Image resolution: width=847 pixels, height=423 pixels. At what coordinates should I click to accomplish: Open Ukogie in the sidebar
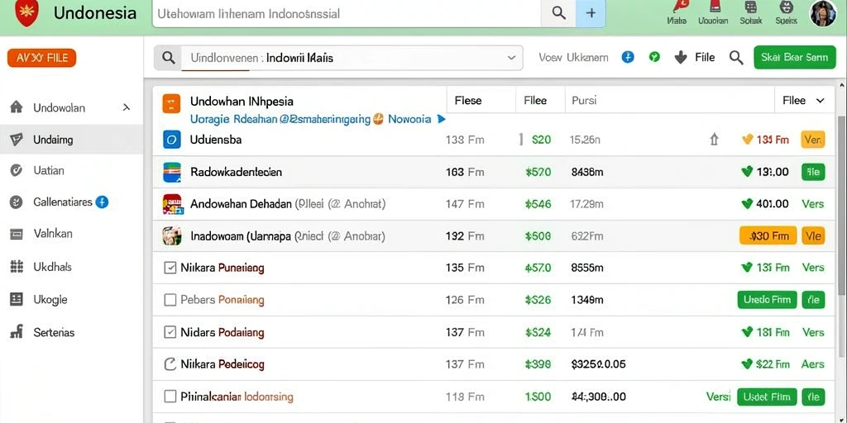[71, 299]
